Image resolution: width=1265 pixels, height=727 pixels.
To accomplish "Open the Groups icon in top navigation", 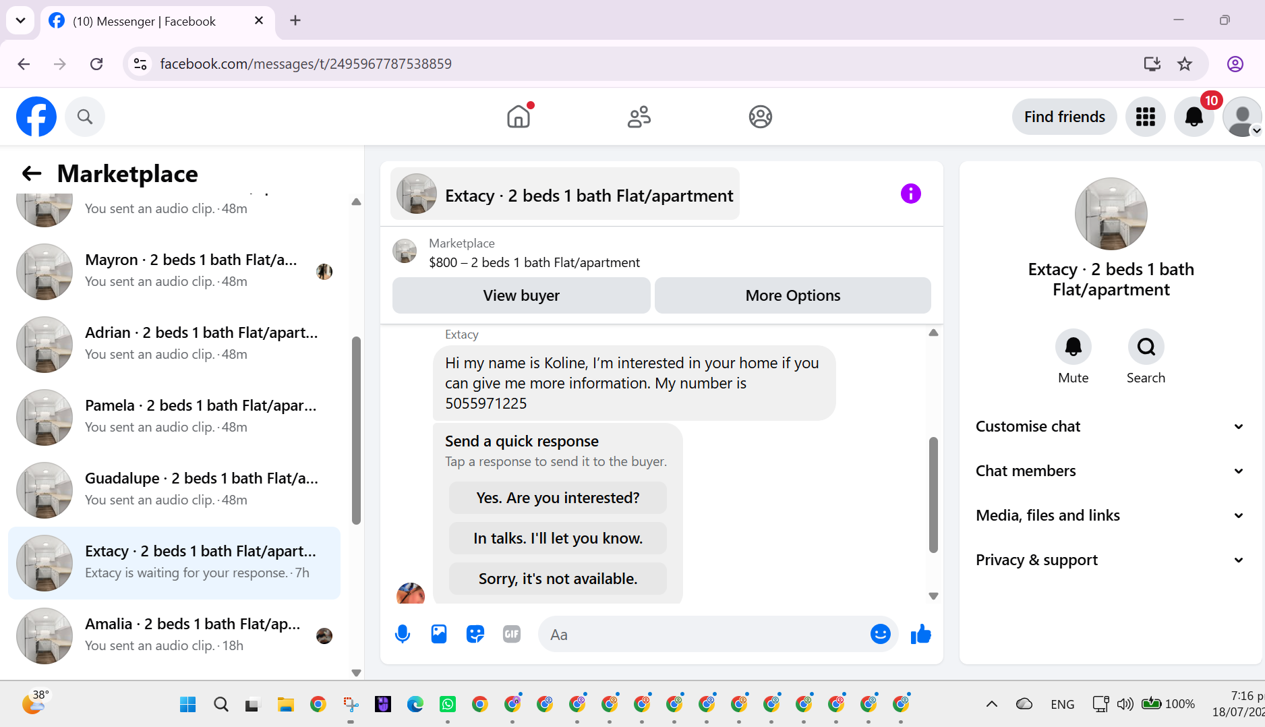I will (x=761, y=117).
